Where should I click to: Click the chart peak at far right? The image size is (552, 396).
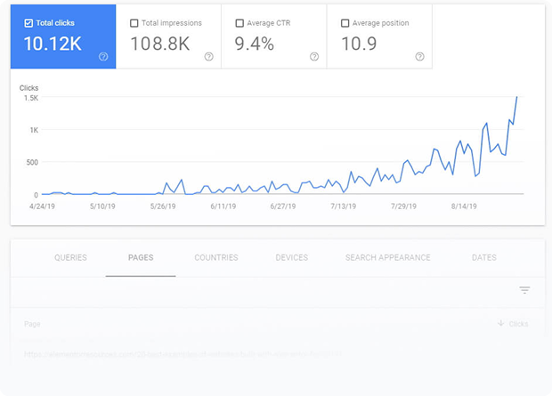[516, 97]
